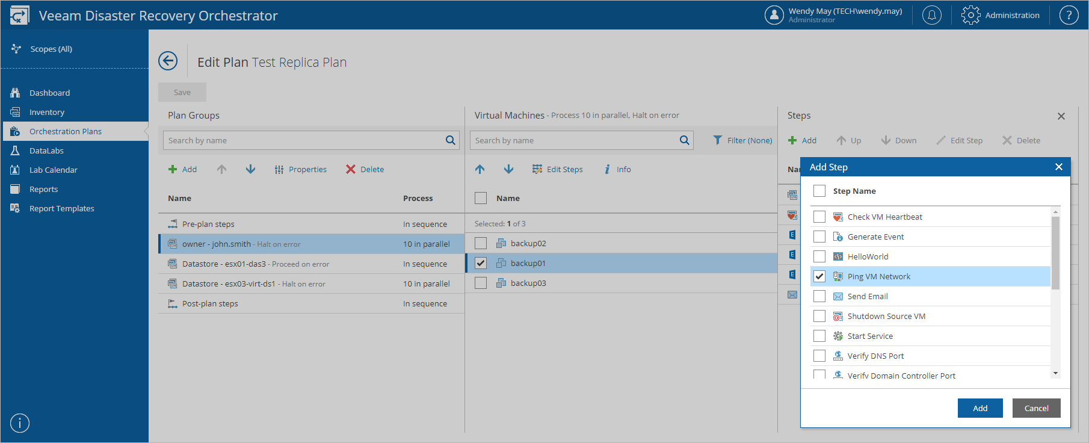Click the help question mark icon
The height and width of the screenshot is (443, 1089).
click(1069, 15)
